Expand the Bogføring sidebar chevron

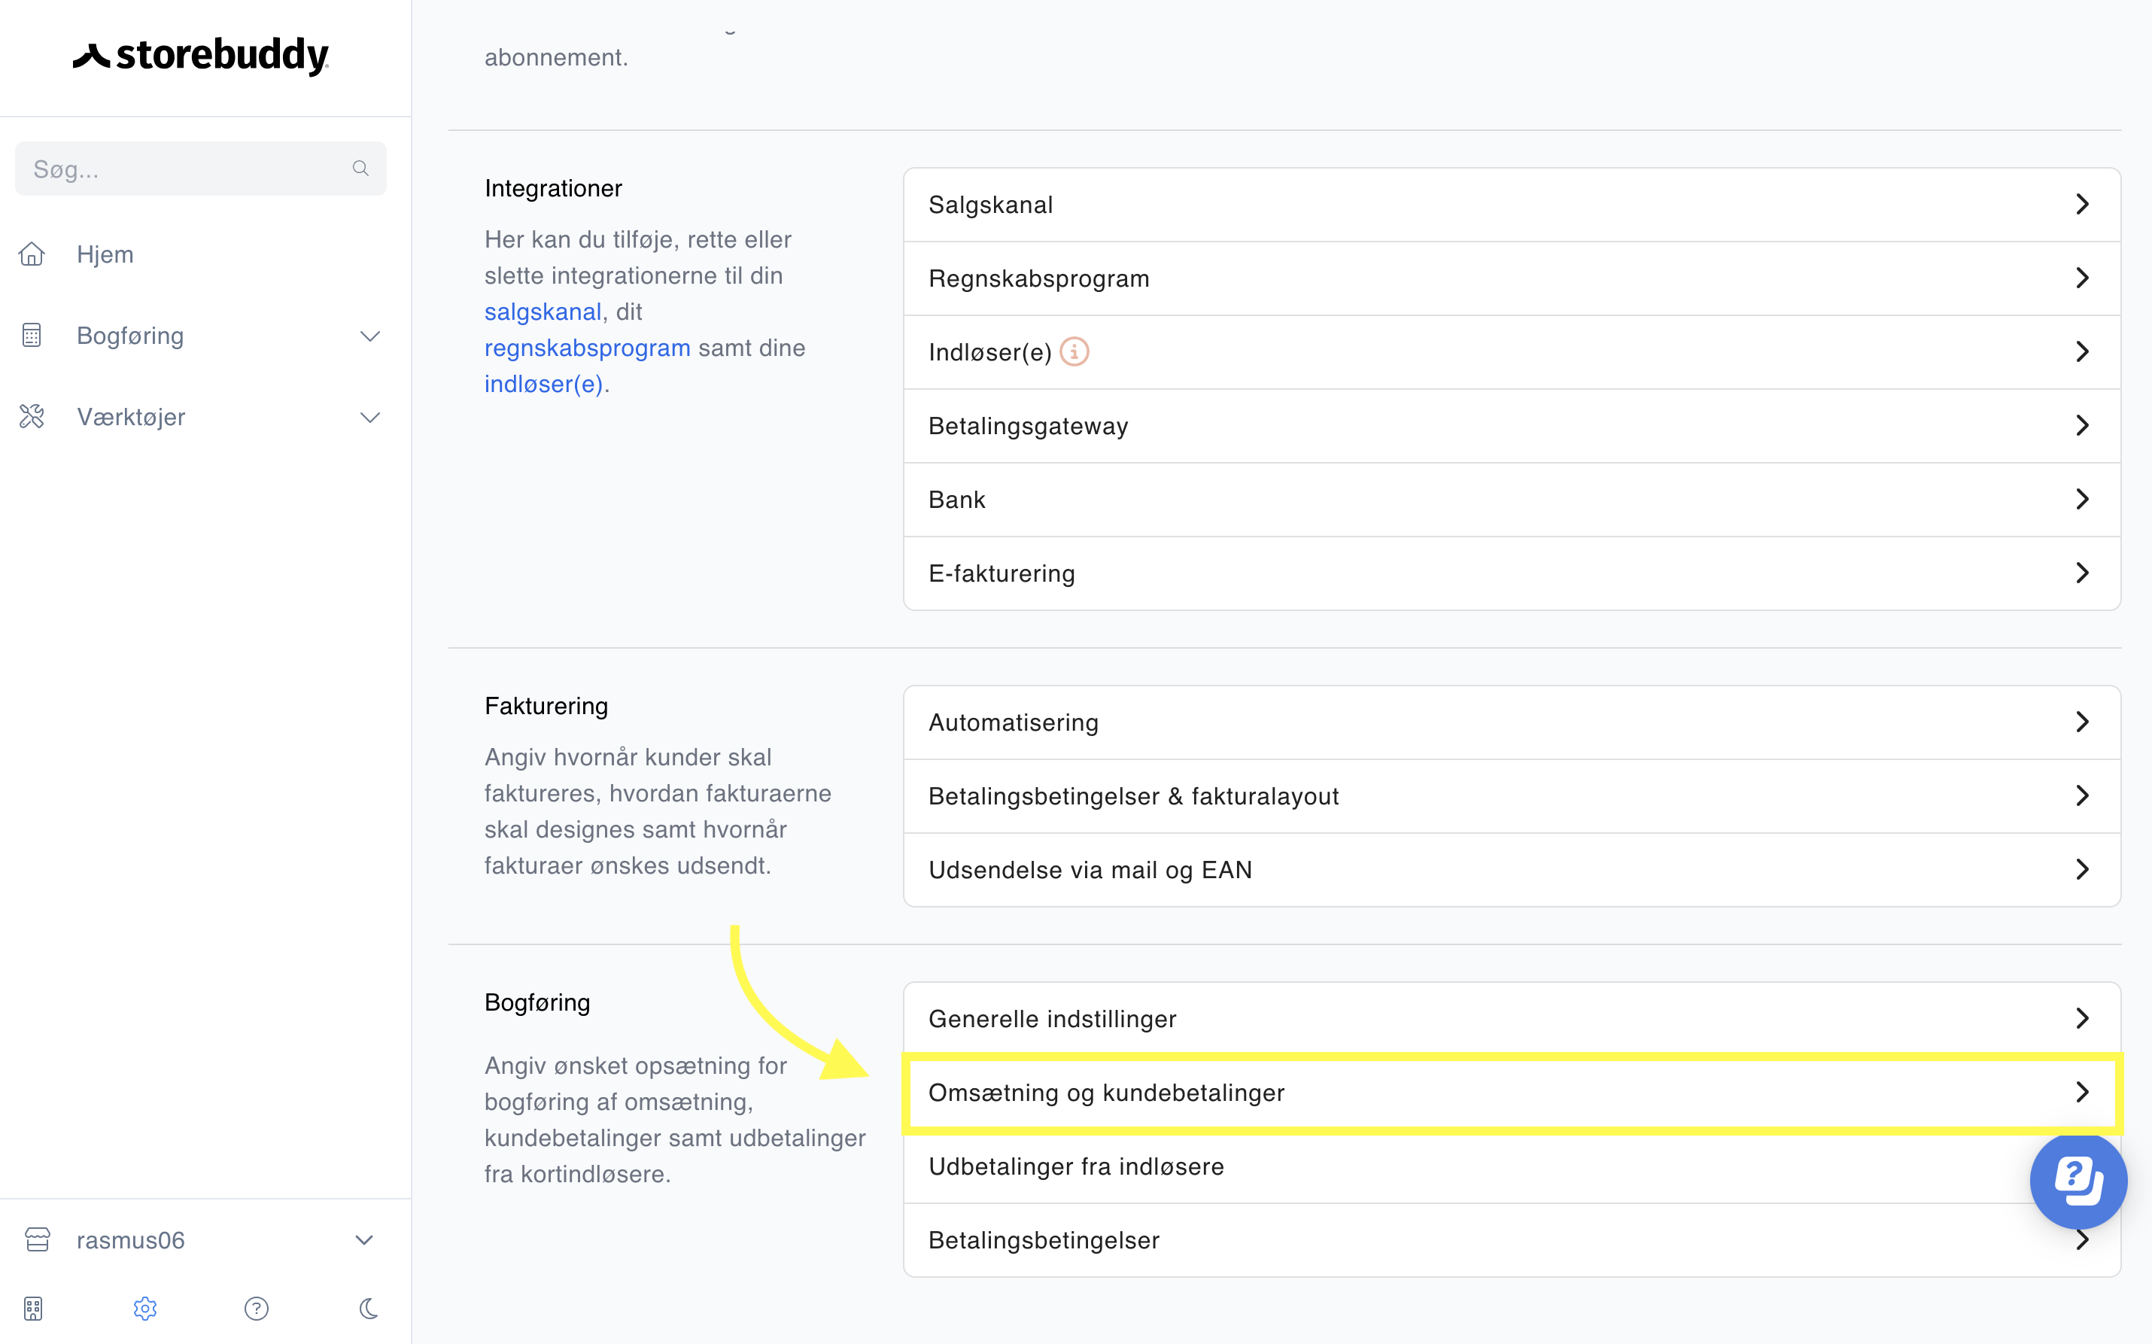point(369,336)
